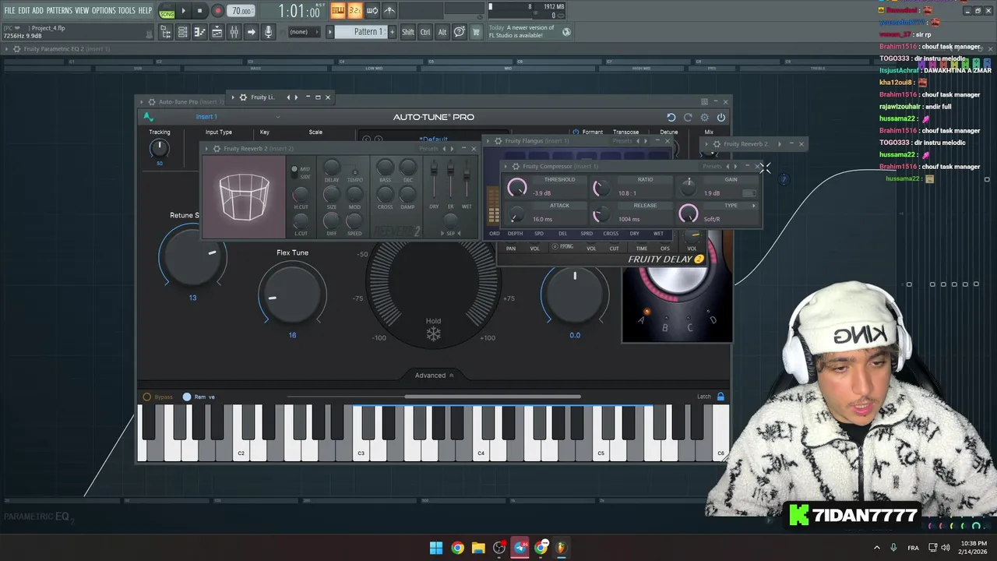Click the tempo field showing 70.000
The width and height of the screenshot is (997, 561).
pos(241,11)
